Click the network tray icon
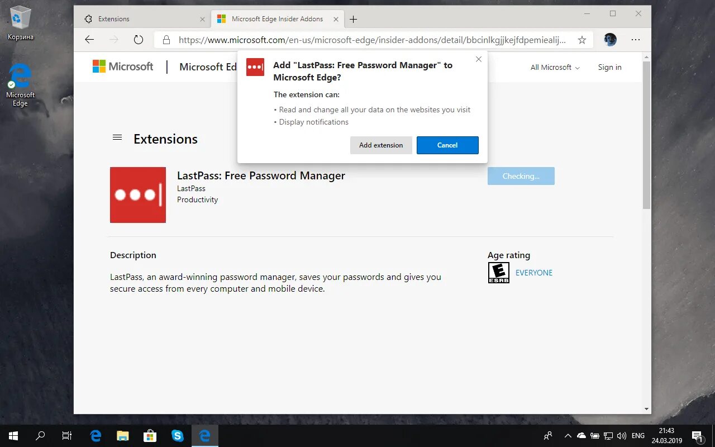This screenshot has height=447, width=715. click(608, 436)
